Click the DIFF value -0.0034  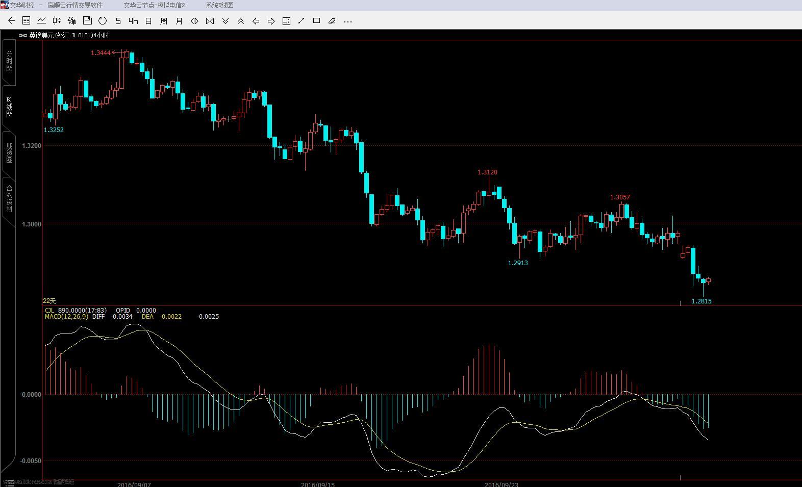121,317
